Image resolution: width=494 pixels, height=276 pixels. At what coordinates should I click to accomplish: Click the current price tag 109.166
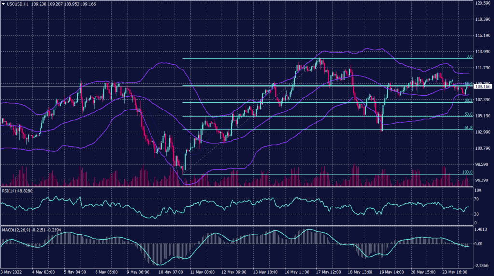[483, 87]
